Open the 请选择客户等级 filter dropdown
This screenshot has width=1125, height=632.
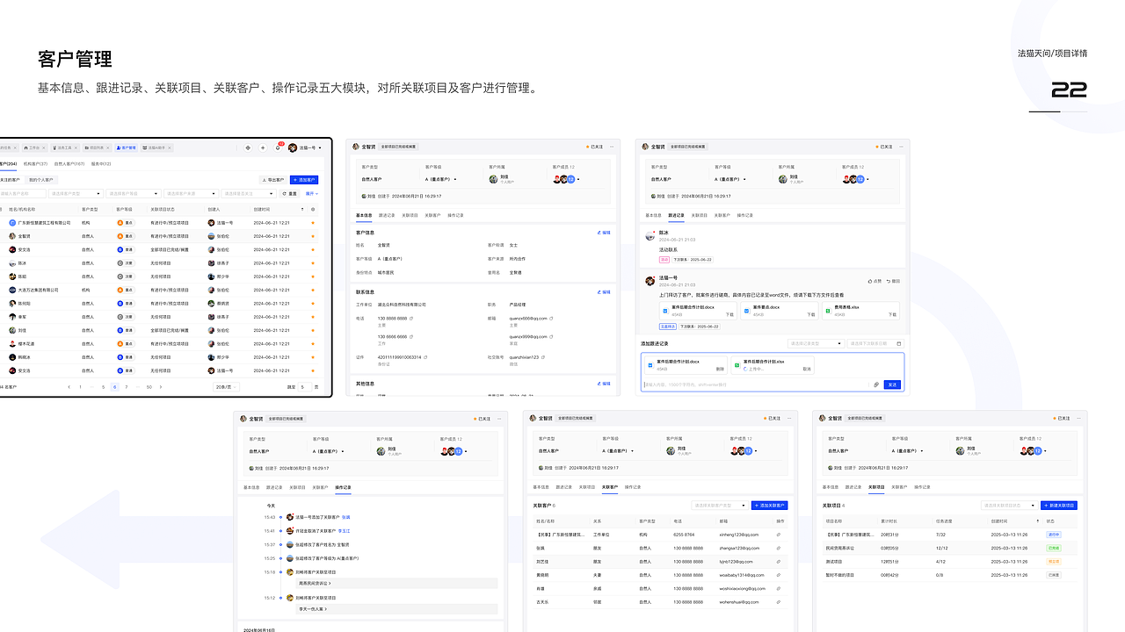134,193
